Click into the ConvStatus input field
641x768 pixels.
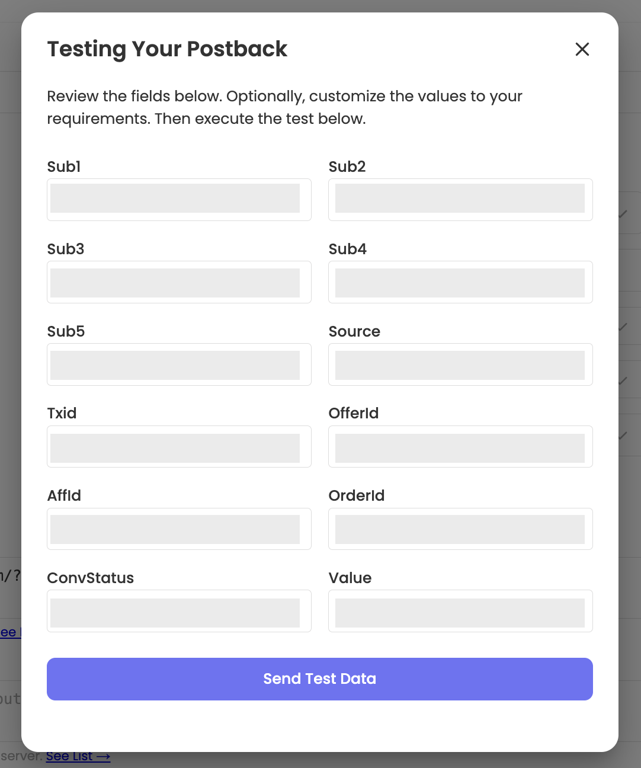pos(179,612)
